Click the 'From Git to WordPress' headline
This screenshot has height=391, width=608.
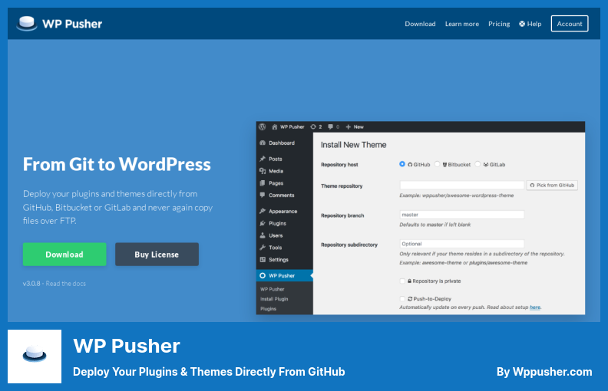click(x=117, y=164)
